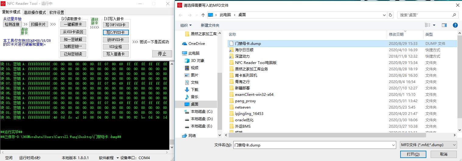Select 图片 folder in navigation pane

(195, 75)
